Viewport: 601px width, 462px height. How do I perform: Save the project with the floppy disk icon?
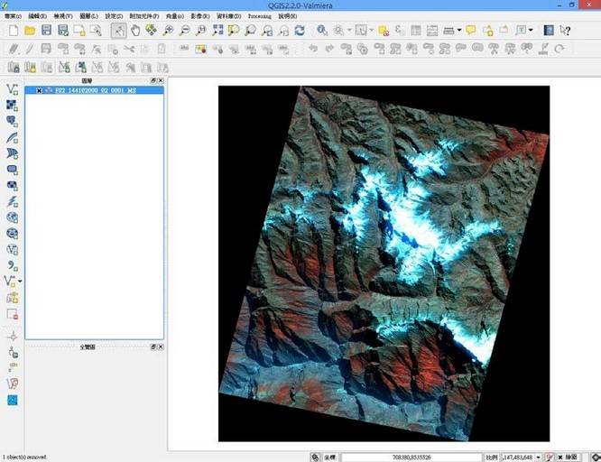click(46, 31)
